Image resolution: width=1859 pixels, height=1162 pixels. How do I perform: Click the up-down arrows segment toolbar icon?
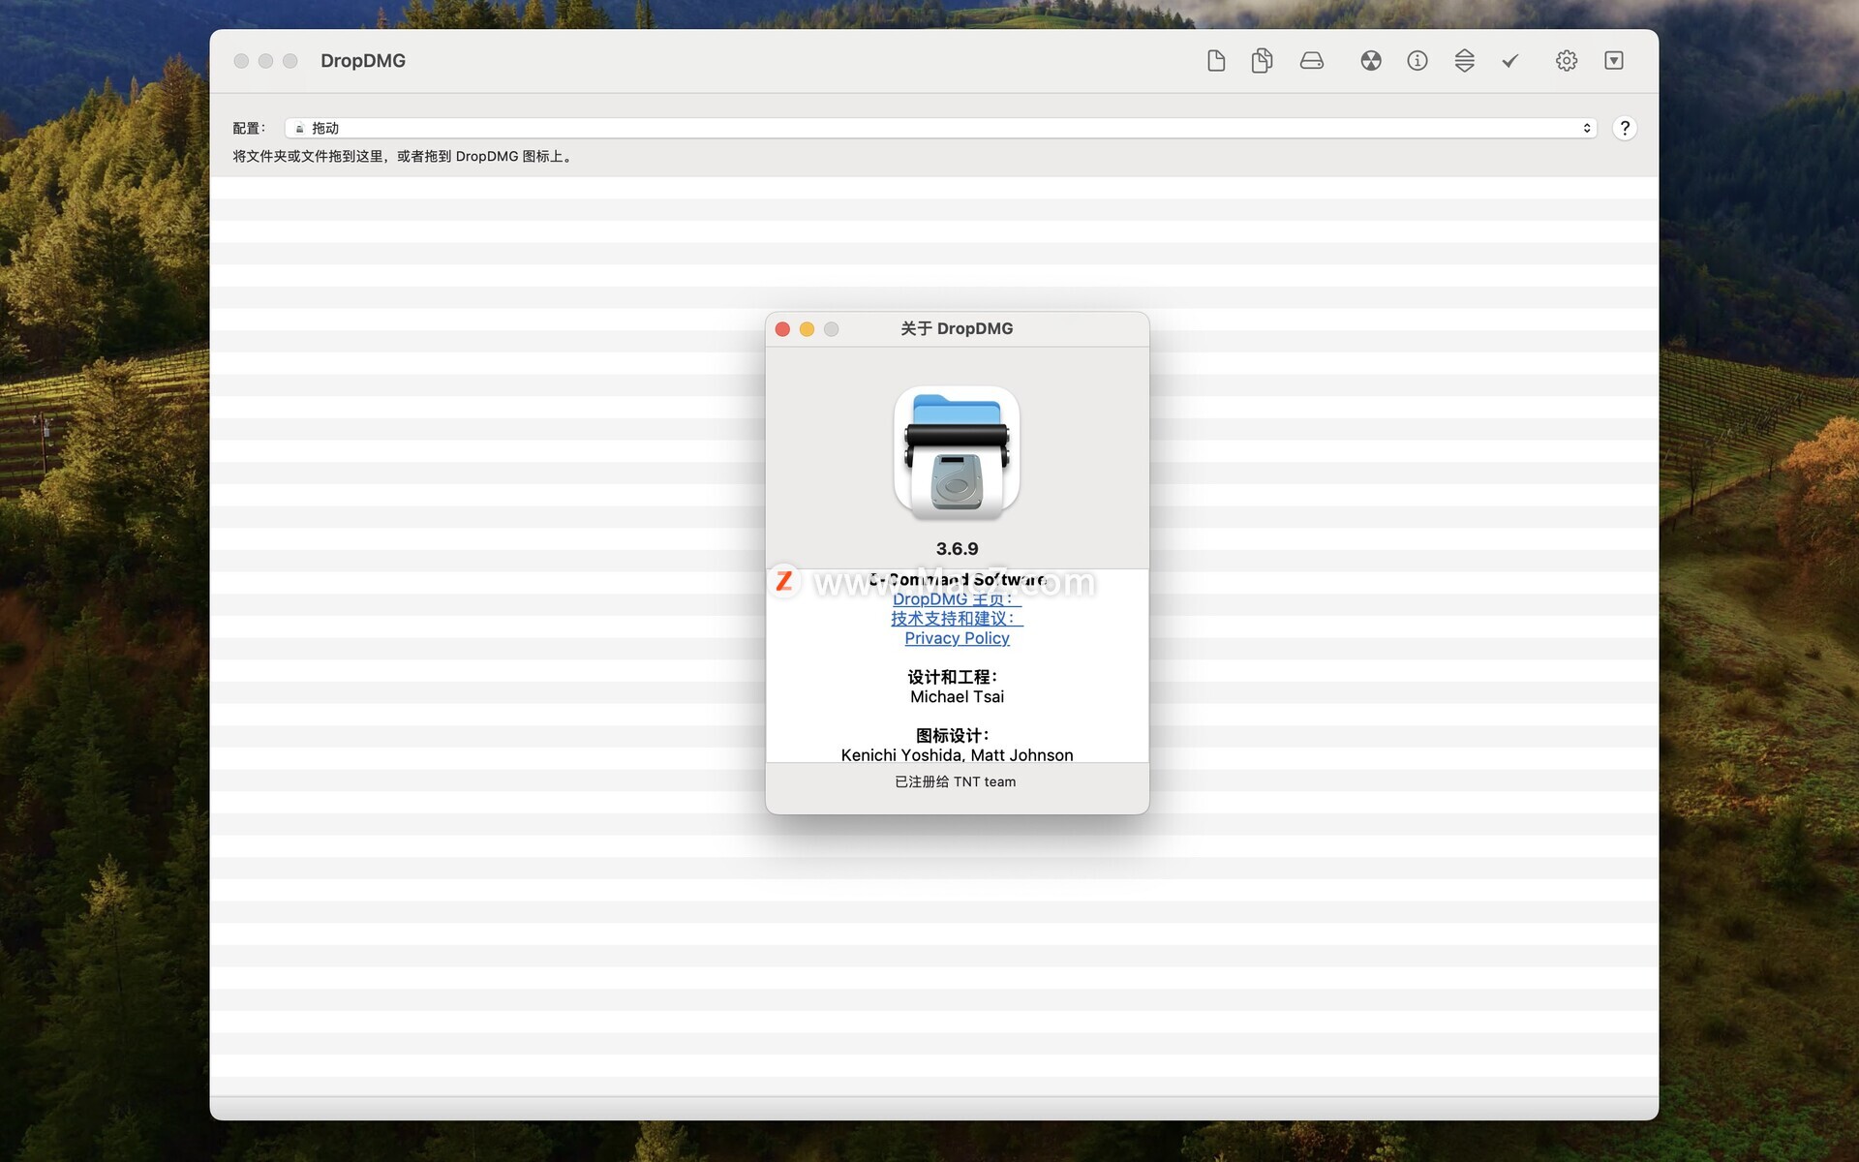coord(1464,61)
